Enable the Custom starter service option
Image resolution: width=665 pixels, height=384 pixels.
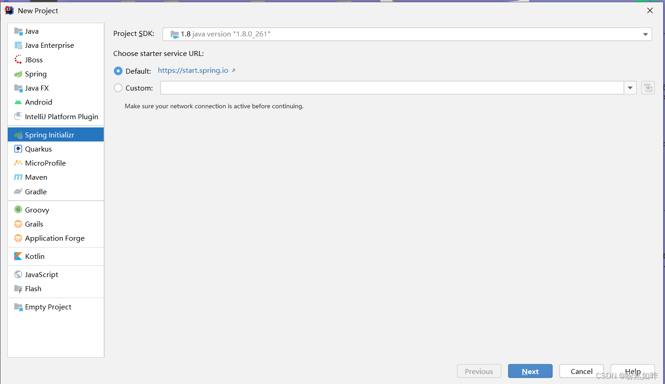[x=118, y=88]
